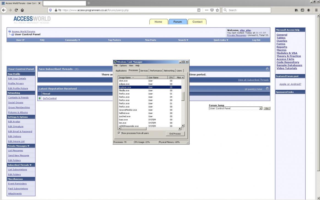
Task: Open Apple or Android? featured post
Action: coord(290,84)
